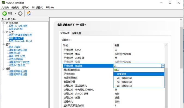Viewport: 184px width, 108px height.
Task: Open the 3D 设置(3) menu
Action: tap(38, 8)
